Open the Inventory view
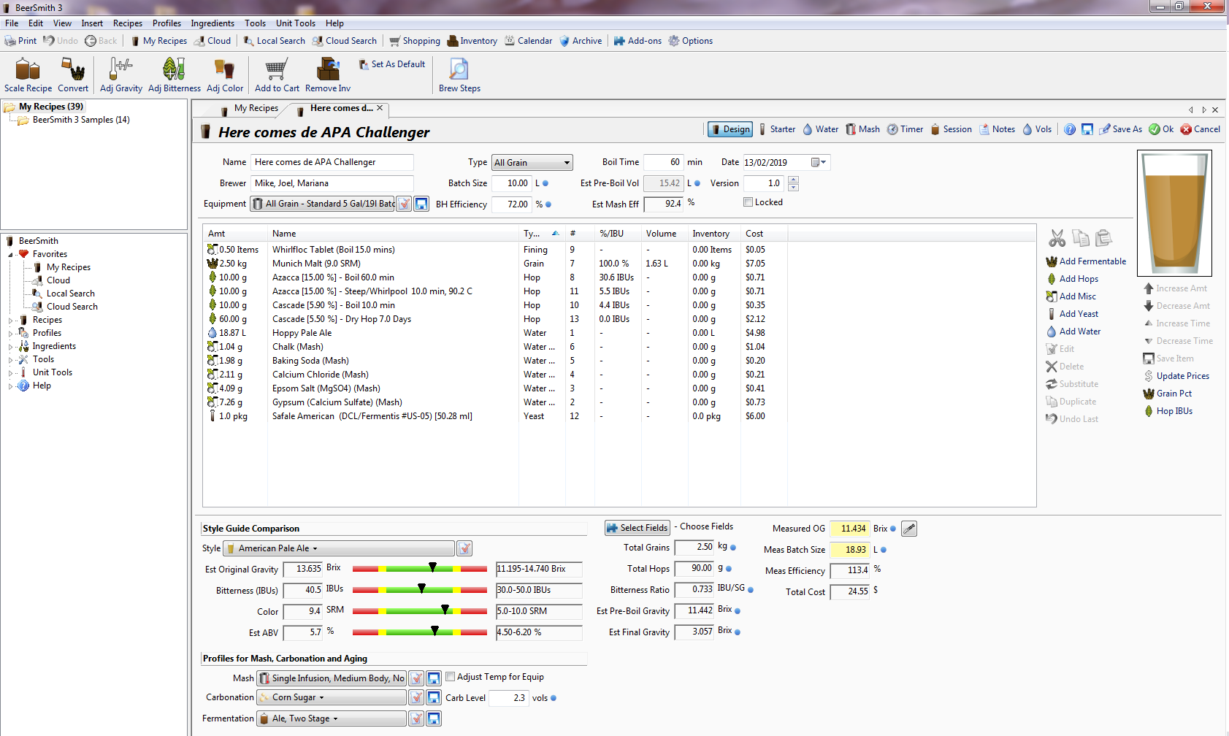This screenshot has height=736, width=1229. pos(471,40)
